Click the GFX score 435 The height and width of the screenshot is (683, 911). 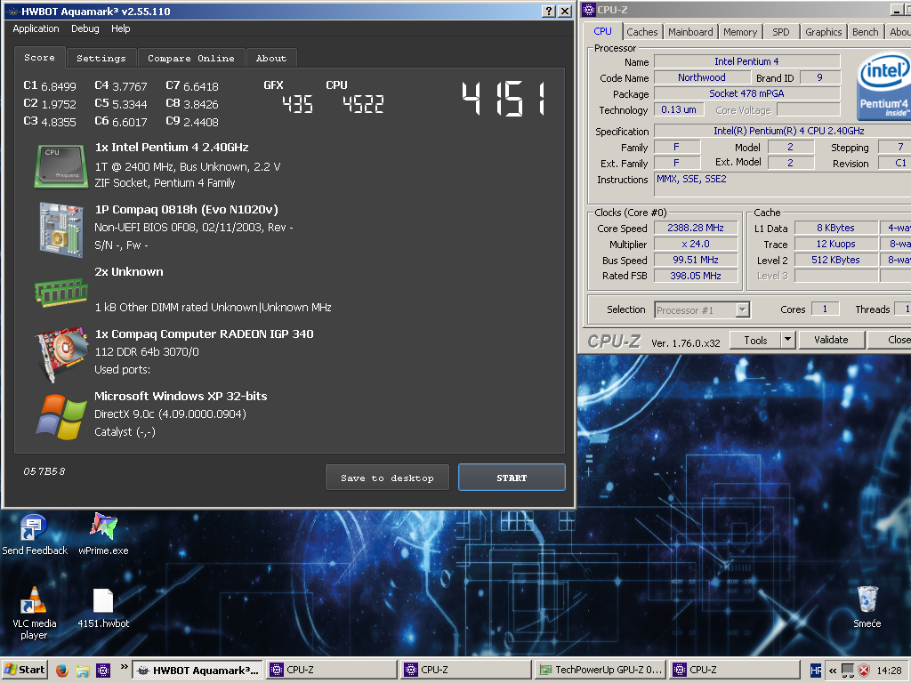tap(297, 105)
